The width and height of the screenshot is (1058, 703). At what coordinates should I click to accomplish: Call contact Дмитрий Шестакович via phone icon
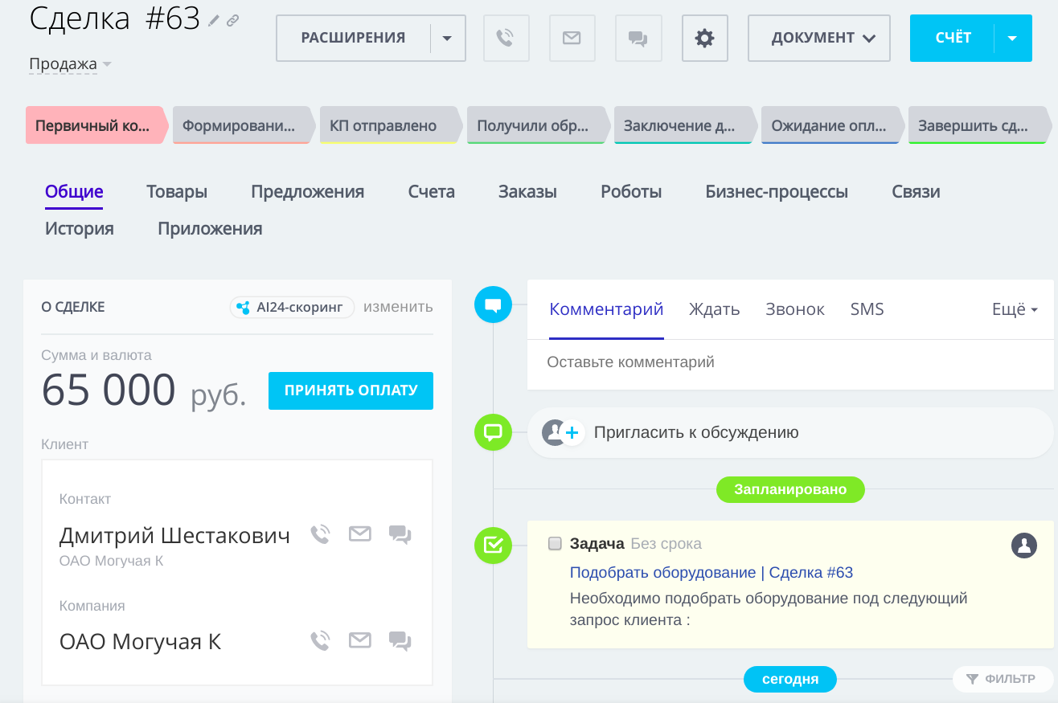tap(320, 534)
